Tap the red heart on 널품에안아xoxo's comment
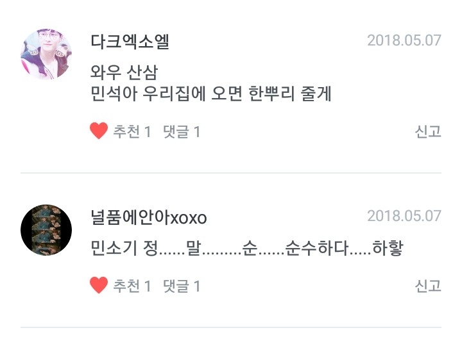The height and width of the screenshot is (346, 462). pos(99,285)
